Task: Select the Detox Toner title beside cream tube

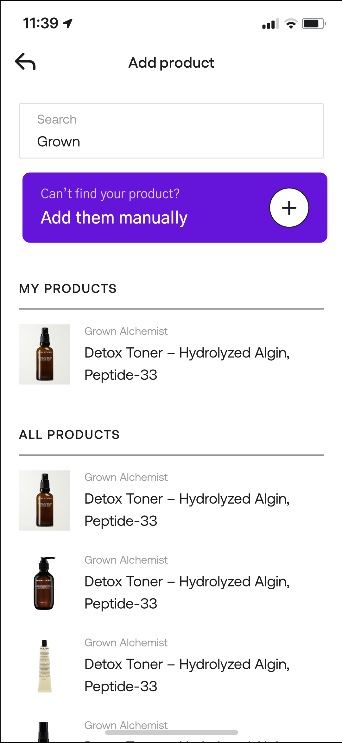Action: pyautogui.click(x=187, y=675)
